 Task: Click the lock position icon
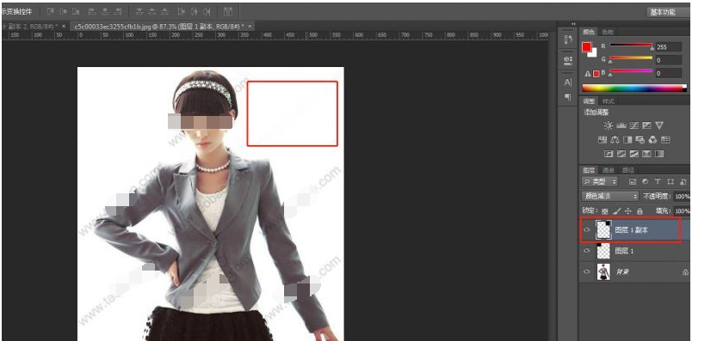tap(628, 210)
